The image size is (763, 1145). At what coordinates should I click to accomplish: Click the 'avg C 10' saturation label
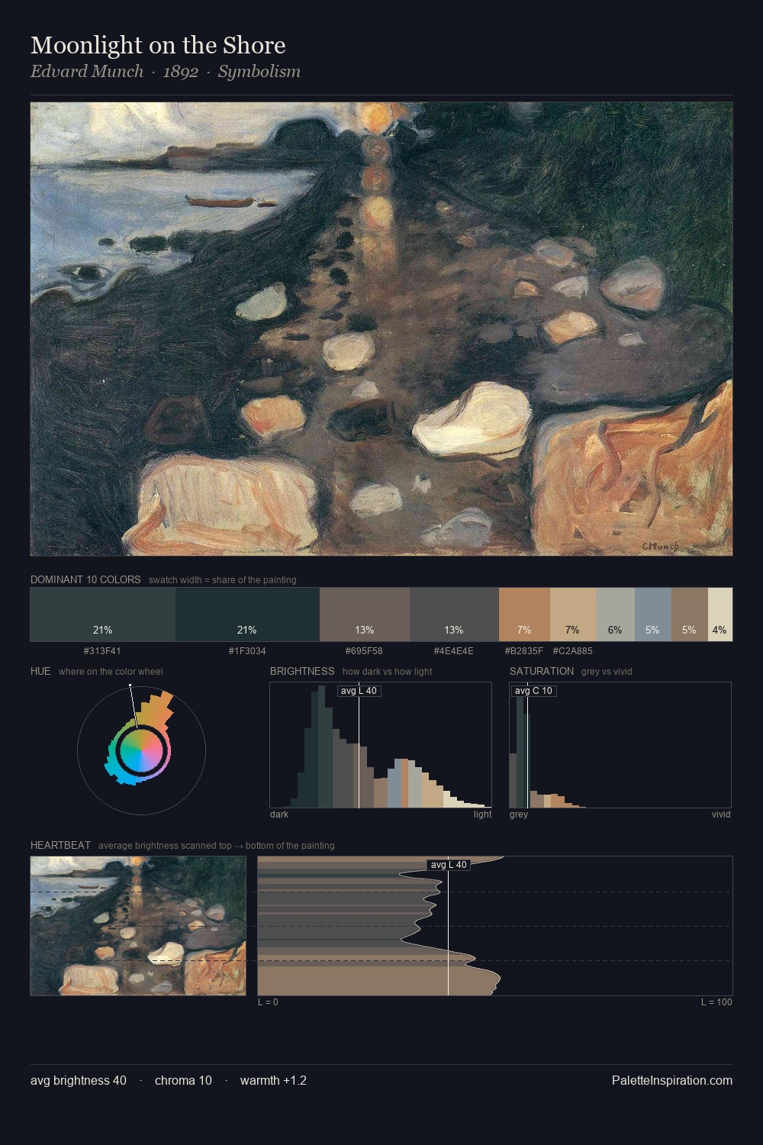pos(533,691)
